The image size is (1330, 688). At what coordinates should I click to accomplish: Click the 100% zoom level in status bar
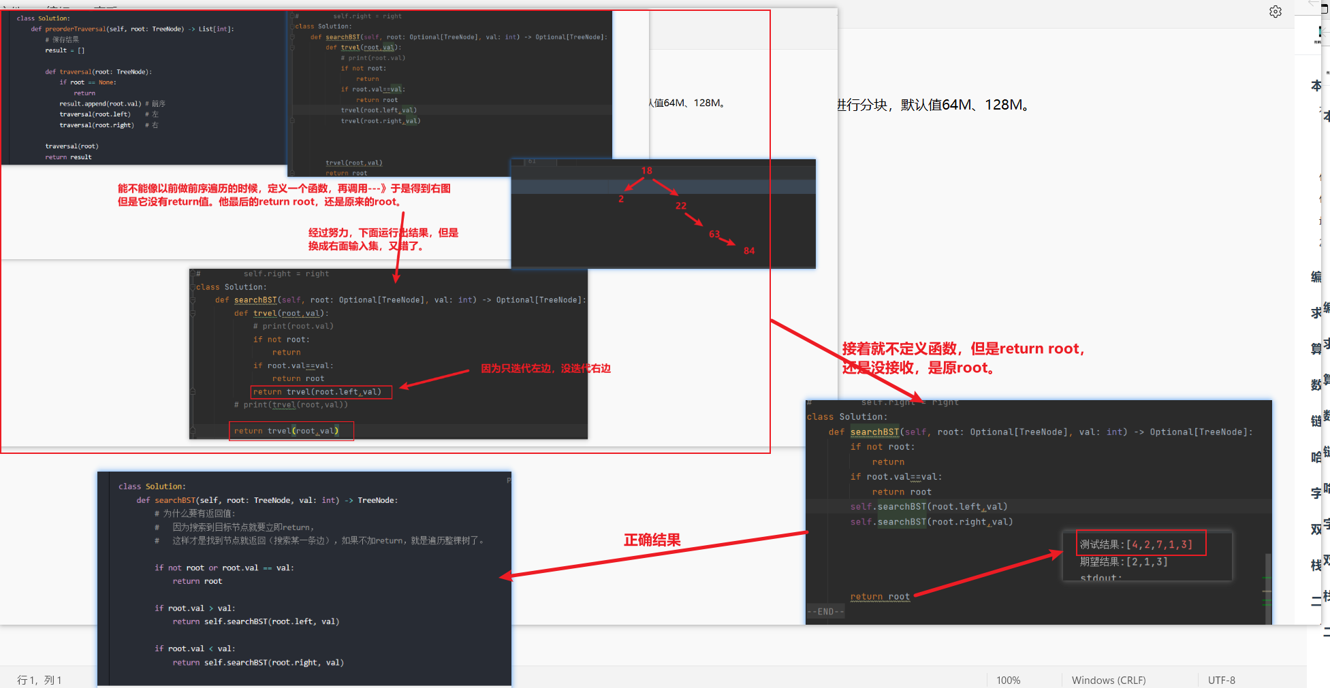tap(1009, 680)
